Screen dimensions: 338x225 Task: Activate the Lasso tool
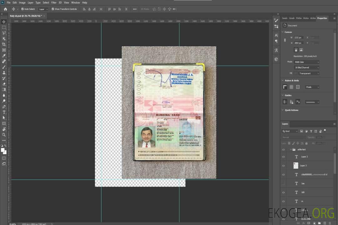click(4, 33)
